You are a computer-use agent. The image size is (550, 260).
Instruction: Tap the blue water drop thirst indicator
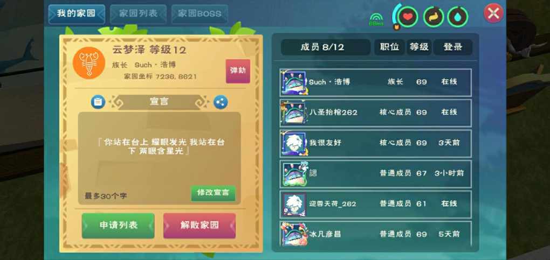pyautogui.click(x=457, y=17)
